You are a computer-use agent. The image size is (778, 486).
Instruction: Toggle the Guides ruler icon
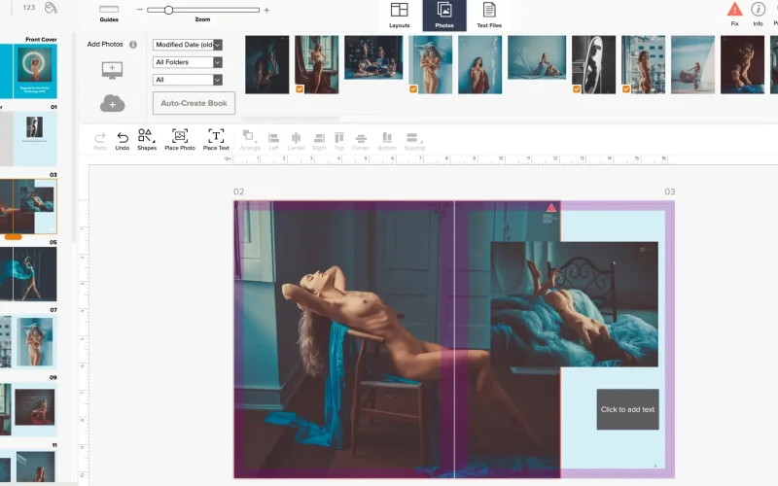109,9
